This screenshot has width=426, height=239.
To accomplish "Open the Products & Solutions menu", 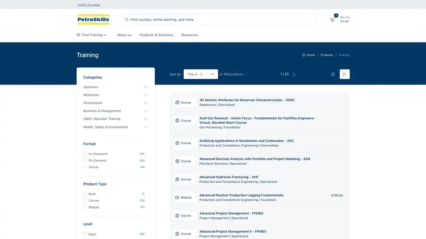I will pos(156,35).
